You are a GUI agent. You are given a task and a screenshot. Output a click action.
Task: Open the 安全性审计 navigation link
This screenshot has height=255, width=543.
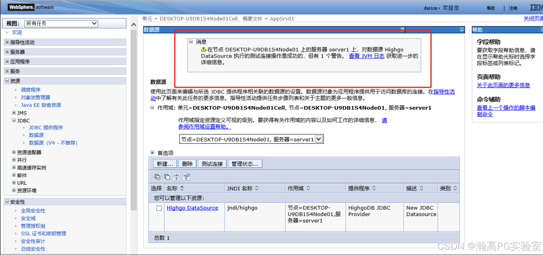33,242
